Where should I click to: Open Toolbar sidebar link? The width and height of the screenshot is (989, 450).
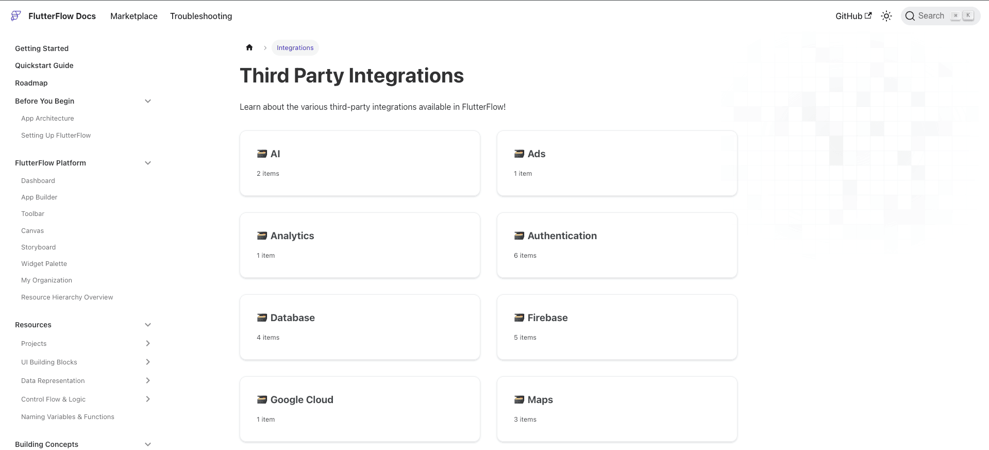[33, 213]
